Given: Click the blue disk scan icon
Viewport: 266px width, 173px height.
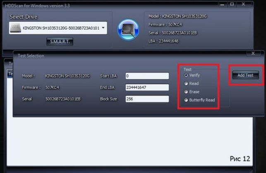Looking at the screenshot, I should [x=128, y=29].
